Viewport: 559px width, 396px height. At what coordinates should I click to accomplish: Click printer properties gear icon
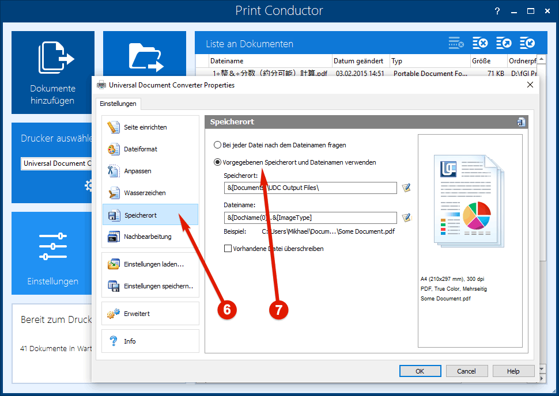click(x=88, y=185)
